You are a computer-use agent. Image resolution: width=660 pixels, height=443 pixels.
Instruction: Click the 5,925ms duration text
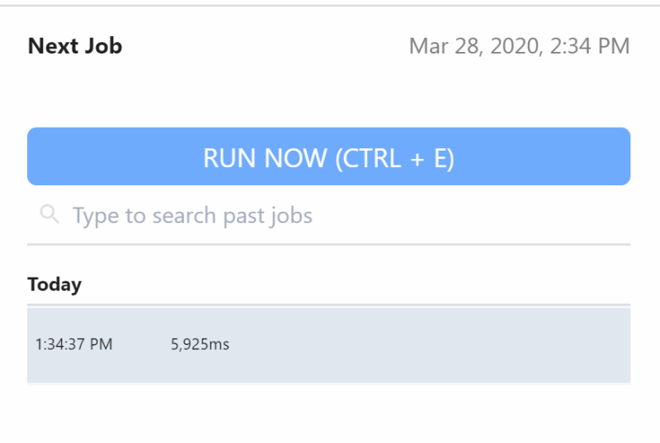(200, 345)
